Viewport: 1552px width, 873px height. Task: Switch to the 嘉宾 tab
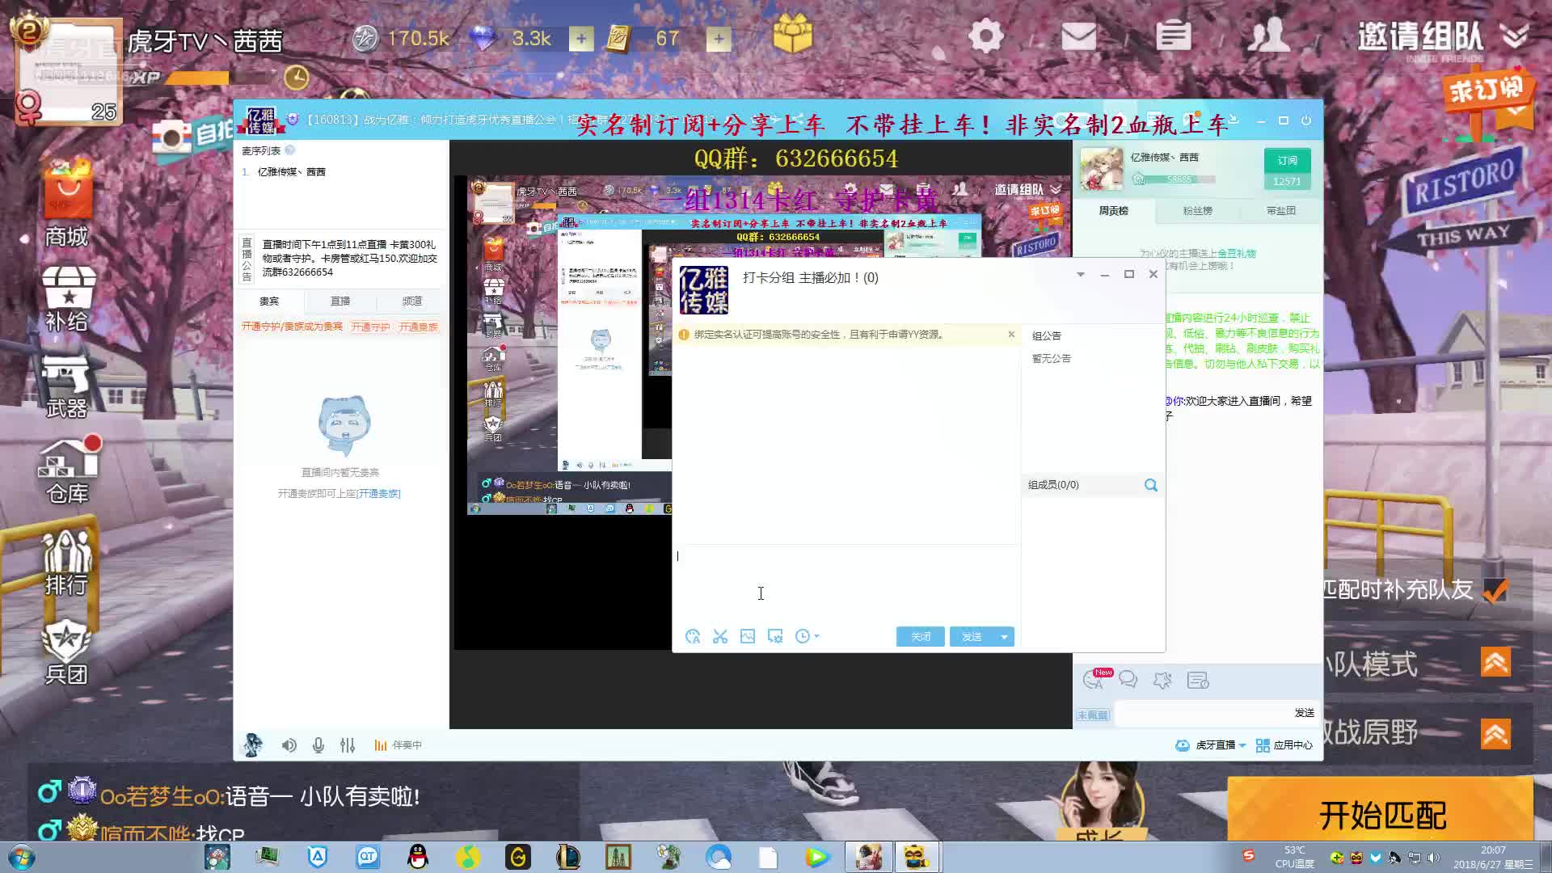pyautogui.click(x=269, y=301)
